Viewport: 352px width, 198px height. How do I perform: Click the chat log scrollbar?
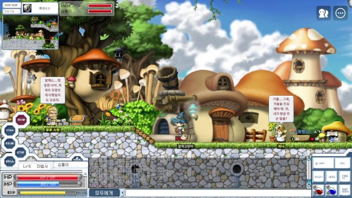click(x=309, y=172)
